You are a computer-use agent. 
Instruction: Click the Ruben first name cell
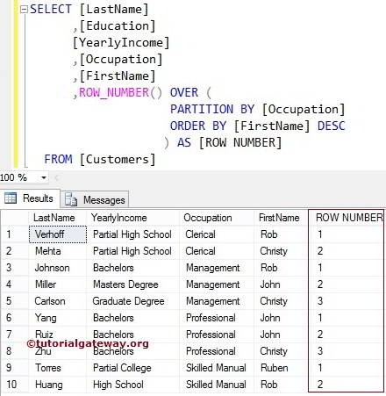[x=282, y=368]
